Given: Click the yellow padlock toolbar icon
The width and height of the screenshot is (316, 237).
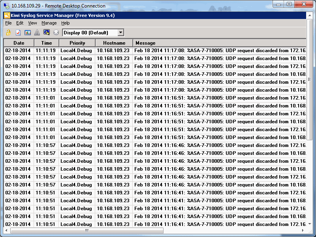Looking at the screenshot, I should [x=8, y=32].
